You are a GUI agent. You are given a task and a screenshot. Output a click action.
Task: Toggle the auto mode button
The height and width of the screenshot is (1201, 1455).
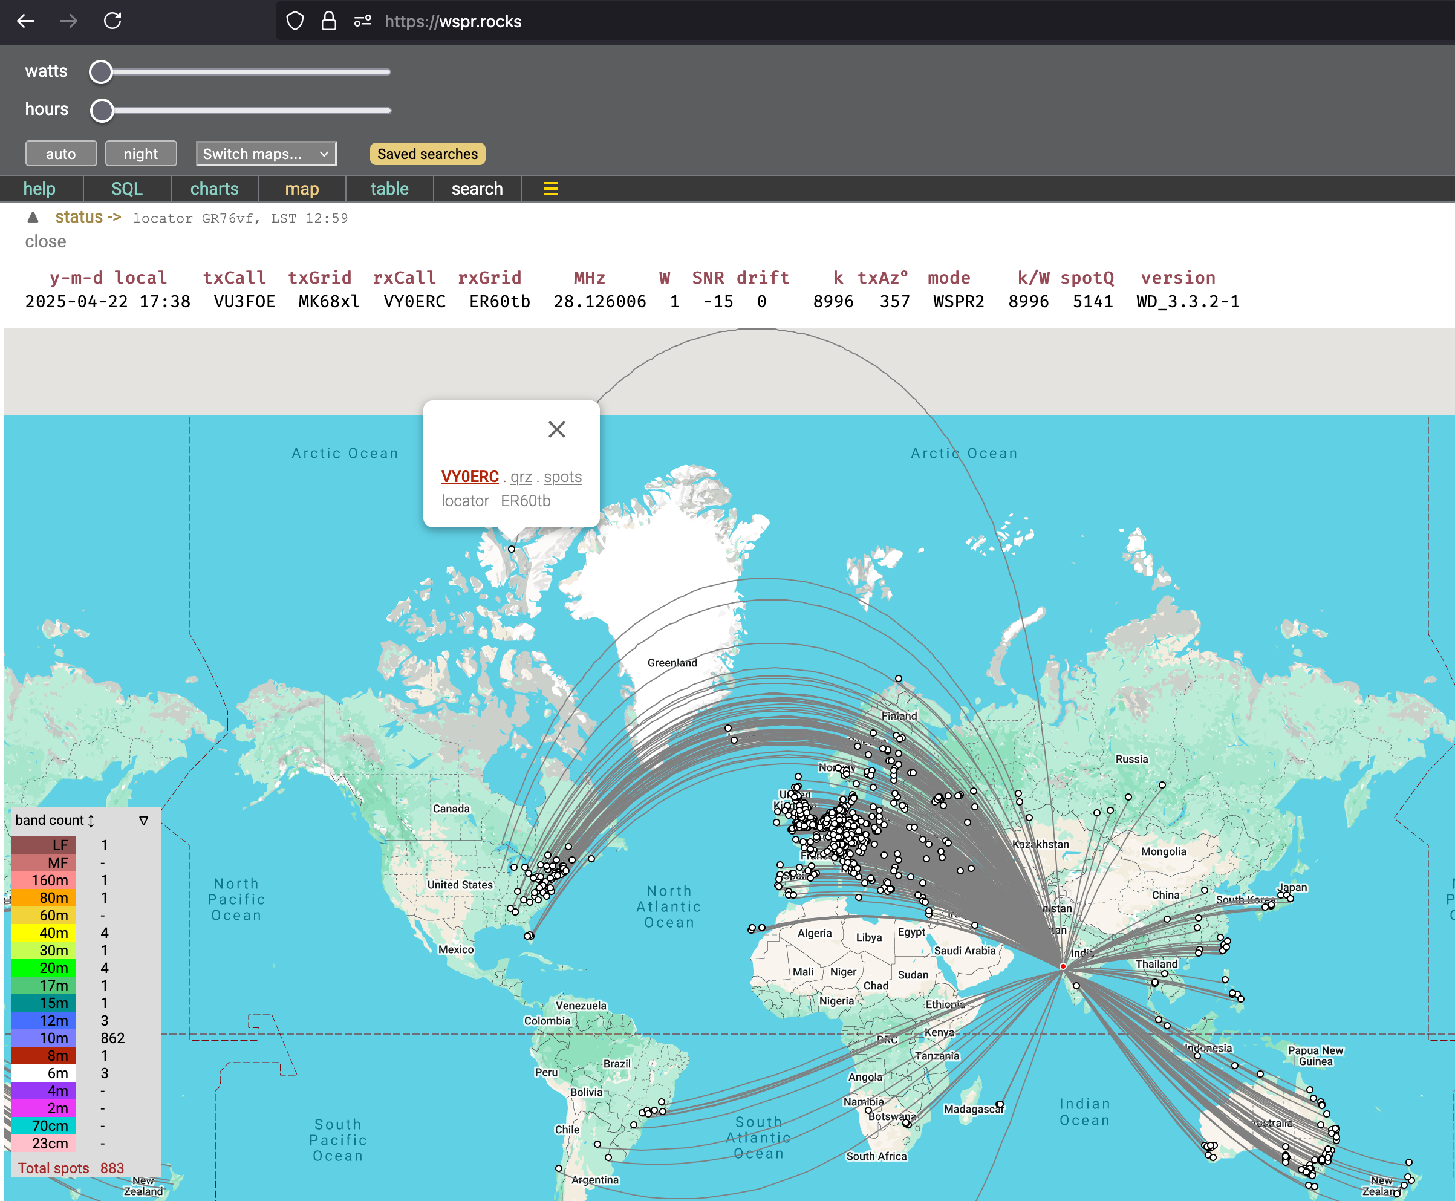tap(61, 154)
